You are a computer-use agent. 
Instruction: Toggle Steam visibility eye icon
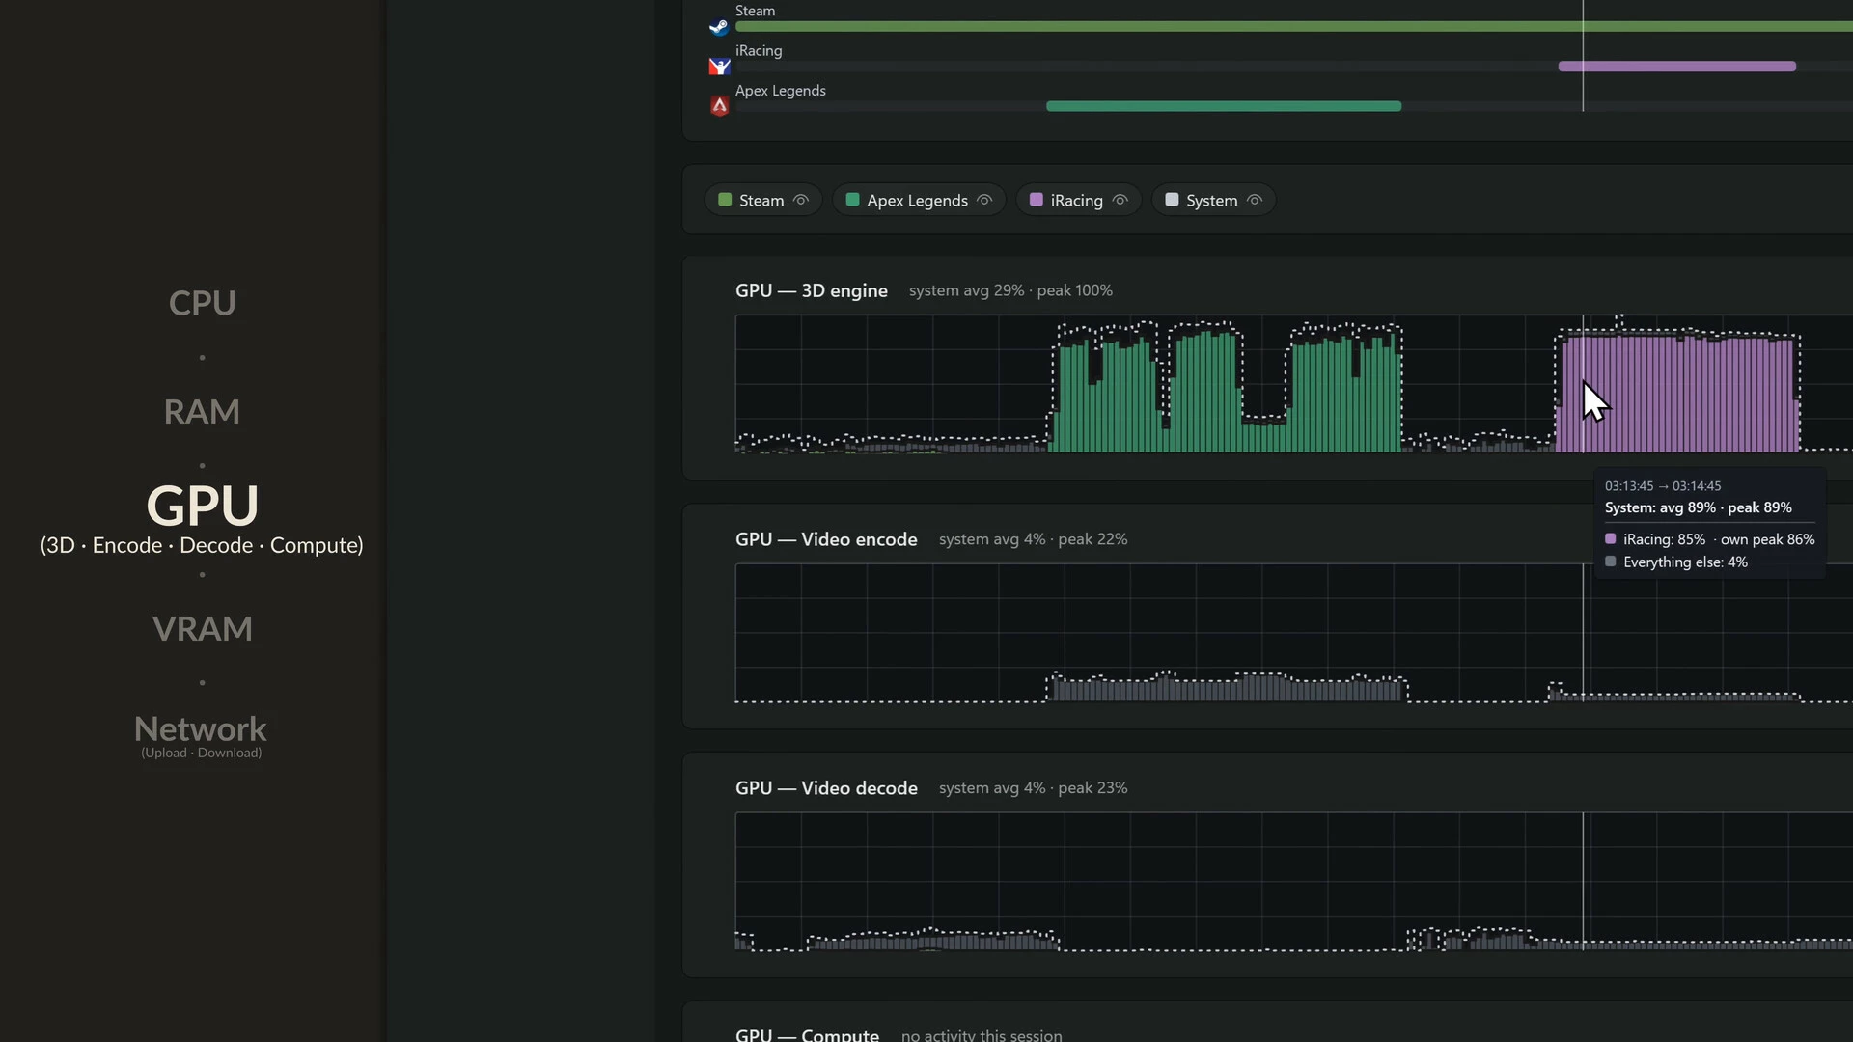(x=801, y=200)
